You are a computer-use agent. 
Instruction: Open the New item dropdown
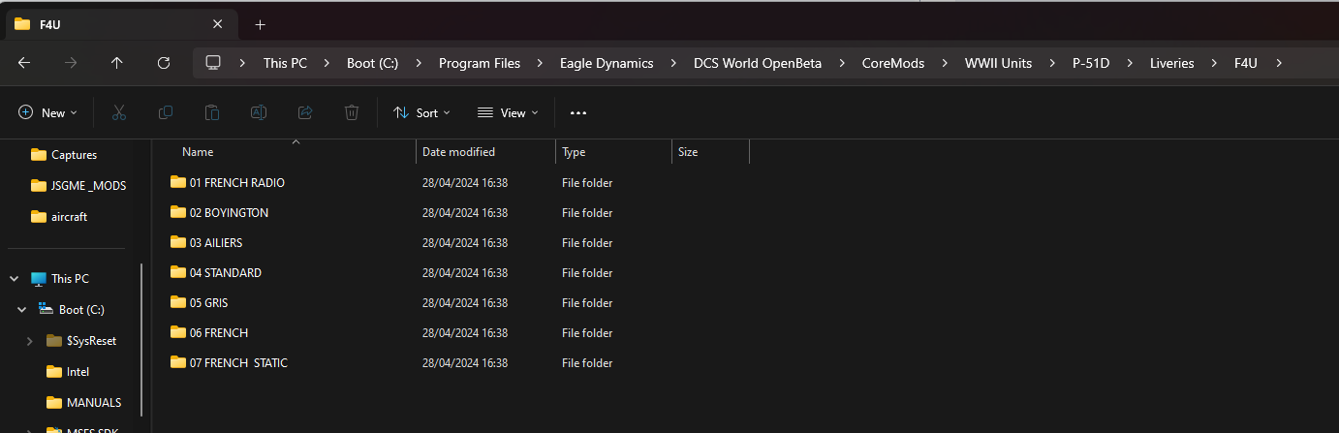(x=48, y=112)
